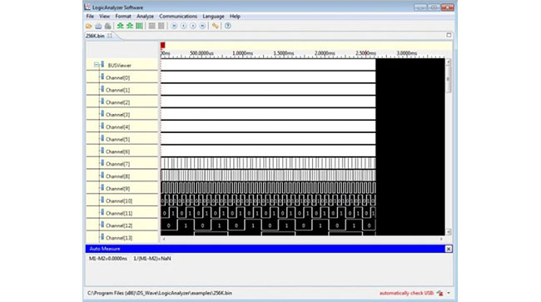Jump to first with the leftmost blue circle button
Viewport: 541px width, 302px height.
click(174, 26)
